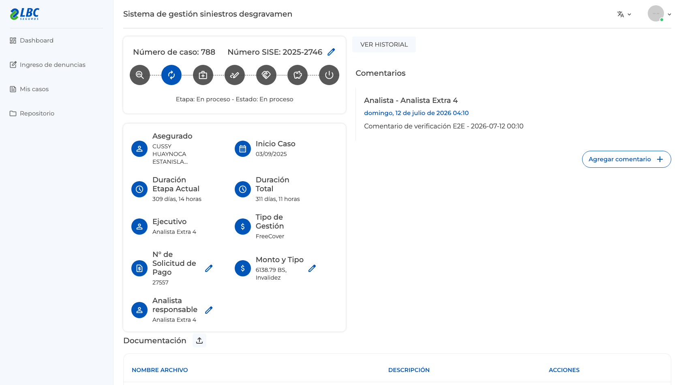Edit Analista responsable with pencil icon
The width and height of the screenshot is (681, 385).
(x=209, y=310)
